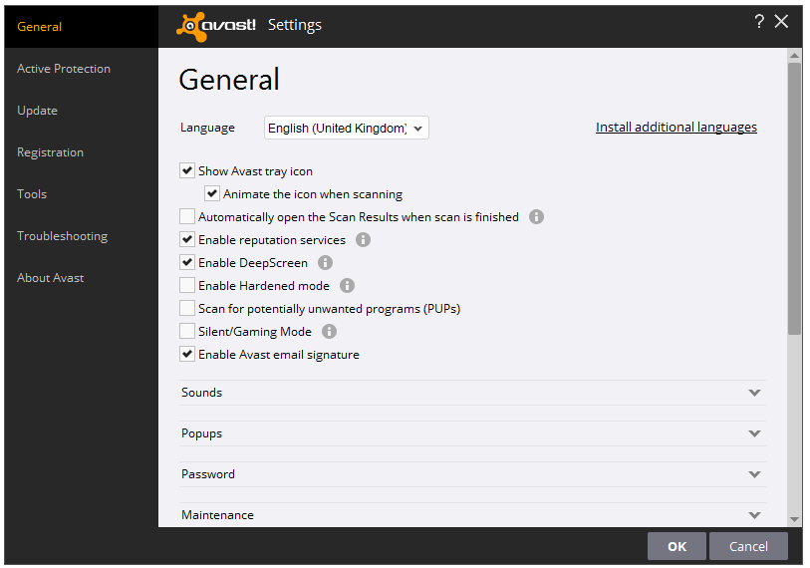Viewport: 810px width, 568px height.
Task: Show info for Automatically open Scan Results
Action: [x=536, y=217]
